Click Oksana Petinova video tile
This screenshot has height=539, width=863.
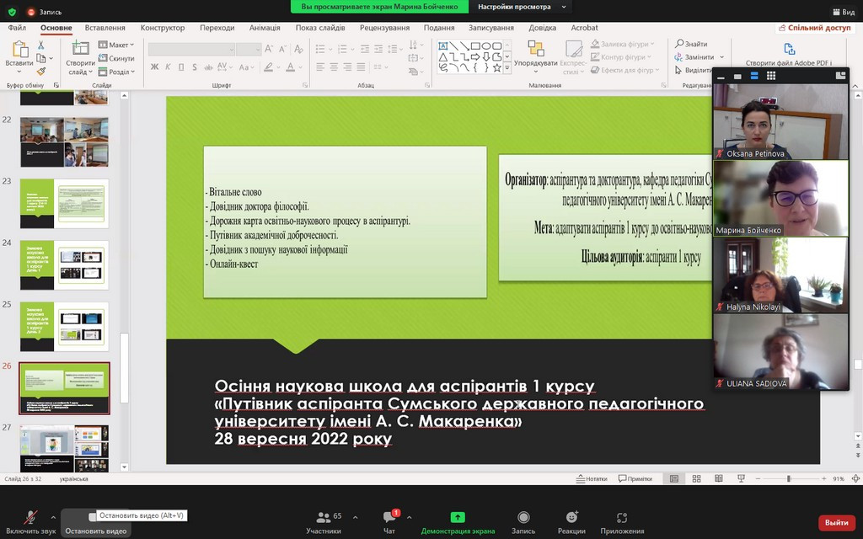click(780, 121)
